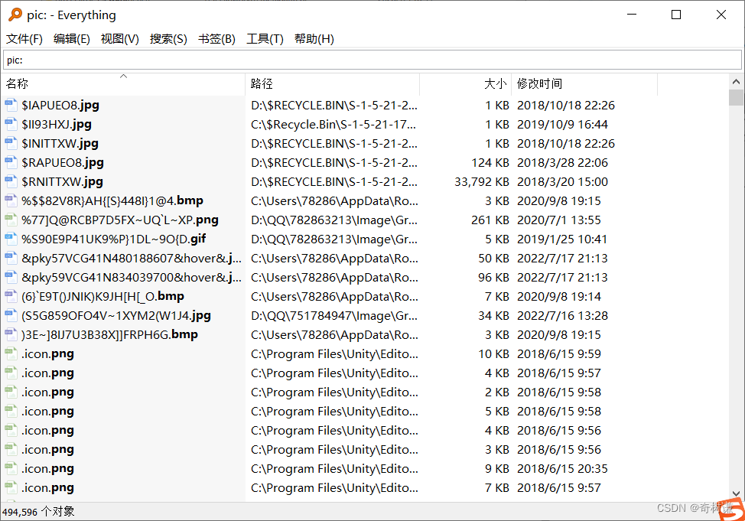745x521 pixels.
Task: Click the file icon of $RNITTXW.jpg
Action: tap(11, 181)
